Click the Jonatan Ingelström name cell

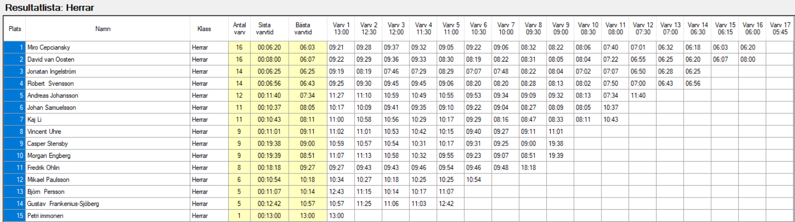coord(107,71)
